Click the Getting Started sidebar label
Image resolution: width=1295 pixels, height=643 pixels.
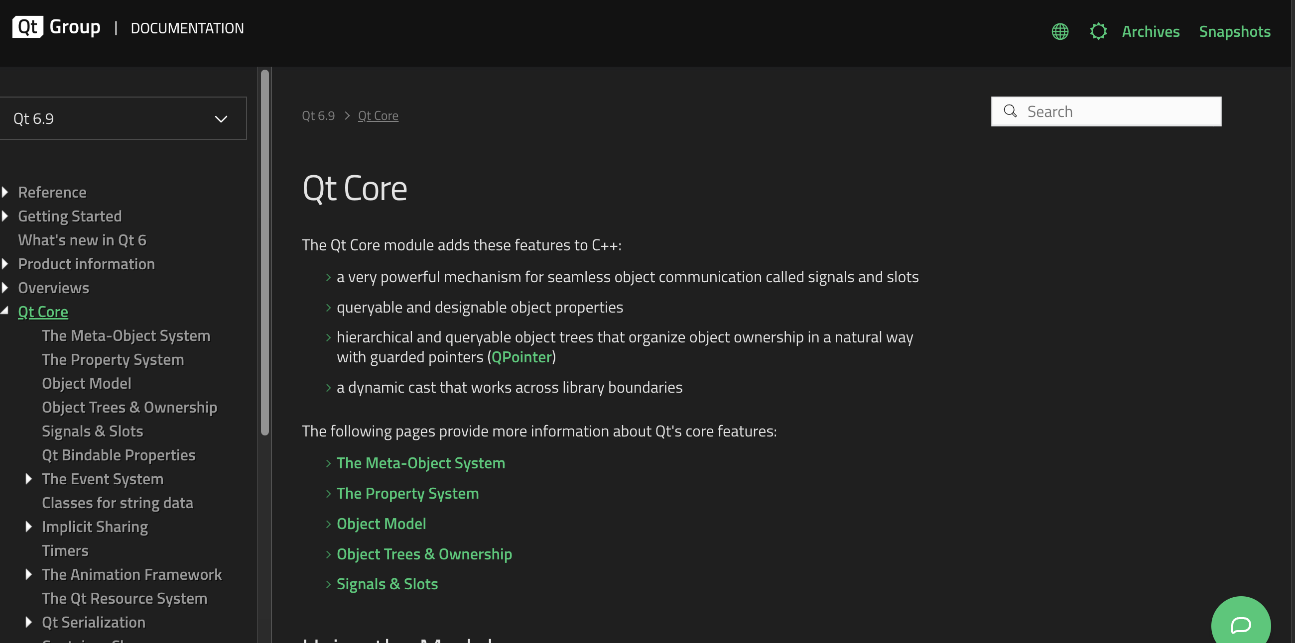pyautogui.click(x=70, y=216)
